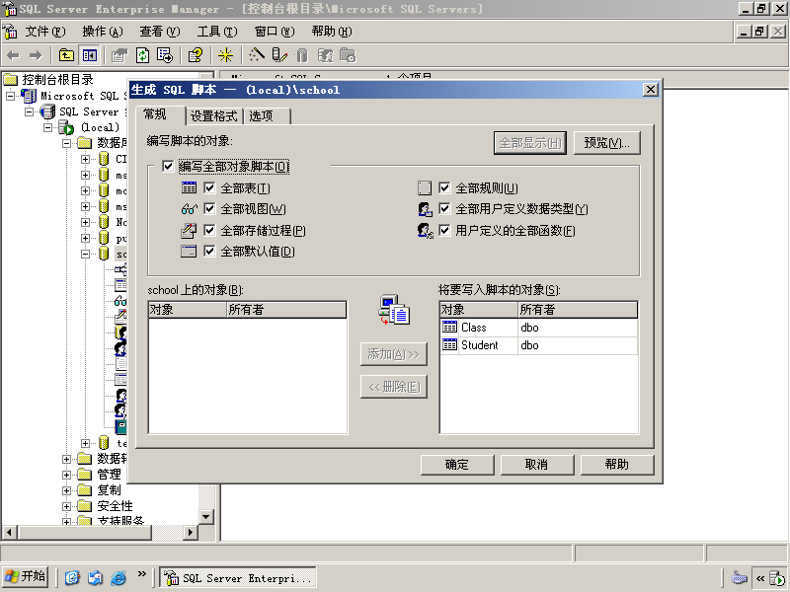Click tree pane horizontal scrollbar right arrow

tap(190, 532)
